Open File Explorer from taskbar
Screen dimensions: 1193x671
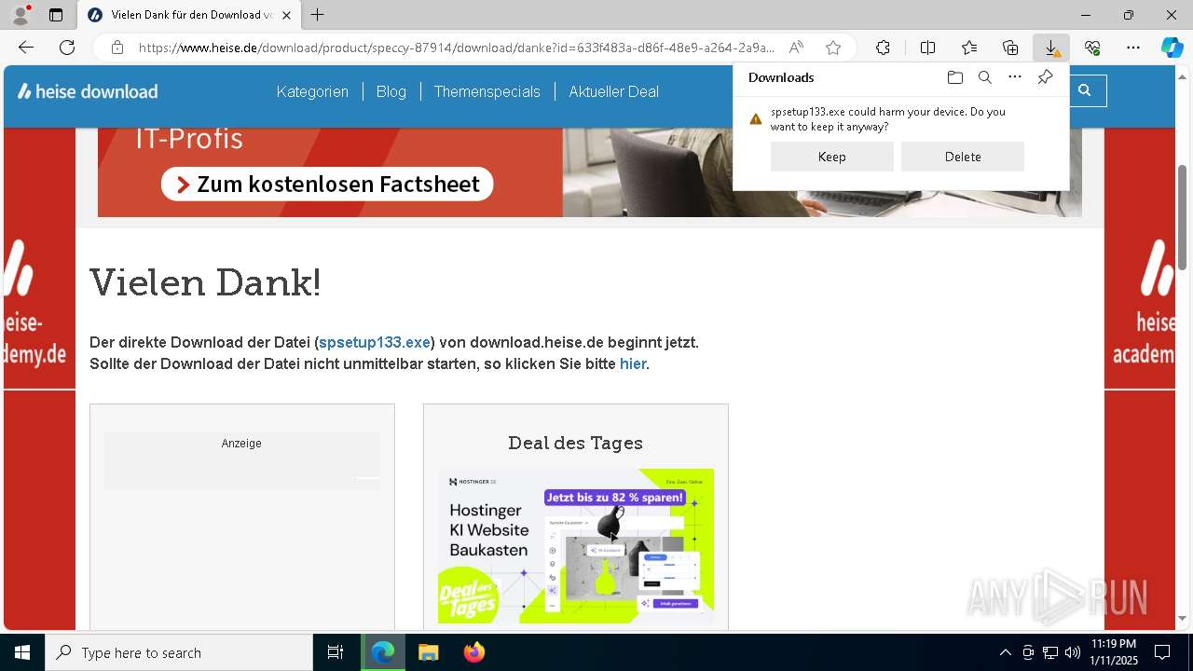428,652
